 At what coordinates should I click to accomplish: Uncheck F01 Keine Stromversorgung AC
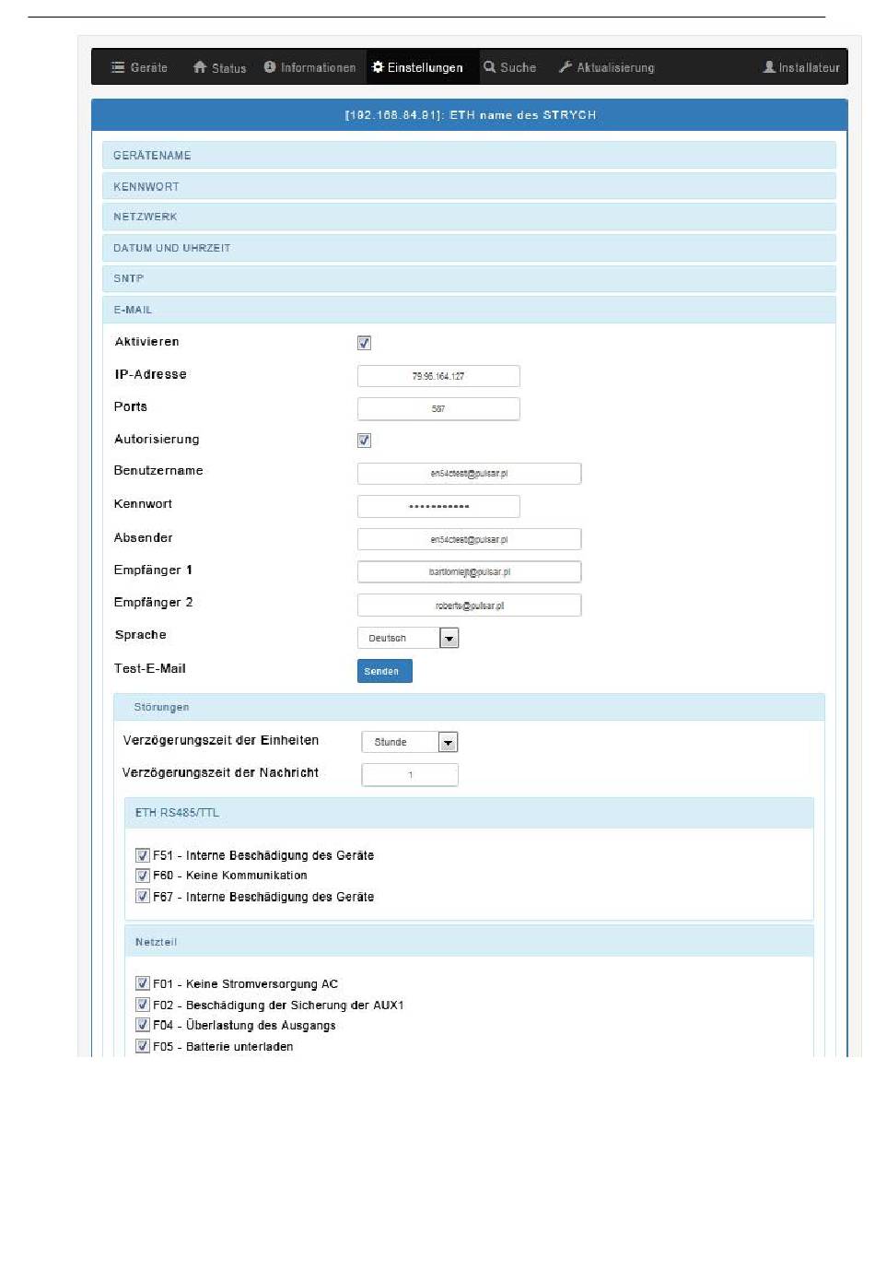coord(143,983)
